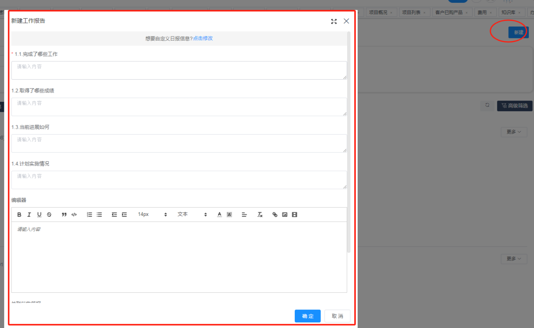Click the strikethrough icon in the editor
This screenshot has height=328, width=534.
pos(49,215)
